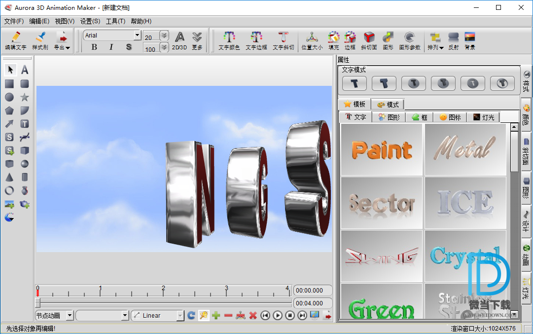Click the 更多 more options icon
Screen dimensions: 533x334
point(197,40)
